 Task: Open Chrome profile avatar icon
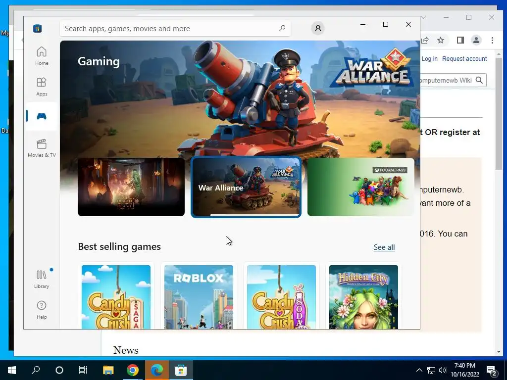[x=476, y=40]
